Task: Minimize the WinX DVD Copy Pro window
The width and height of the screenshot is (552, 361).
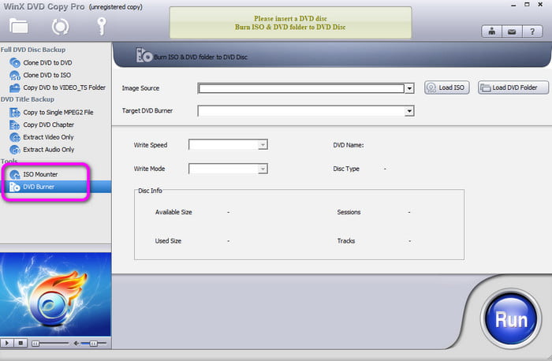Action: (x=513, y=5)
